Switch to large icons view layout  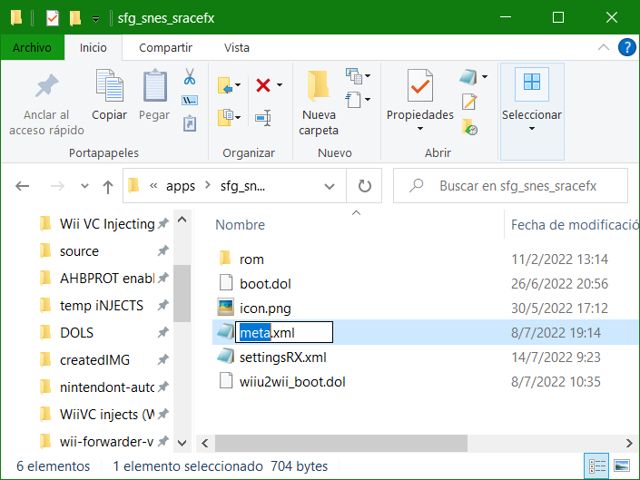click(x=622, y=465)
